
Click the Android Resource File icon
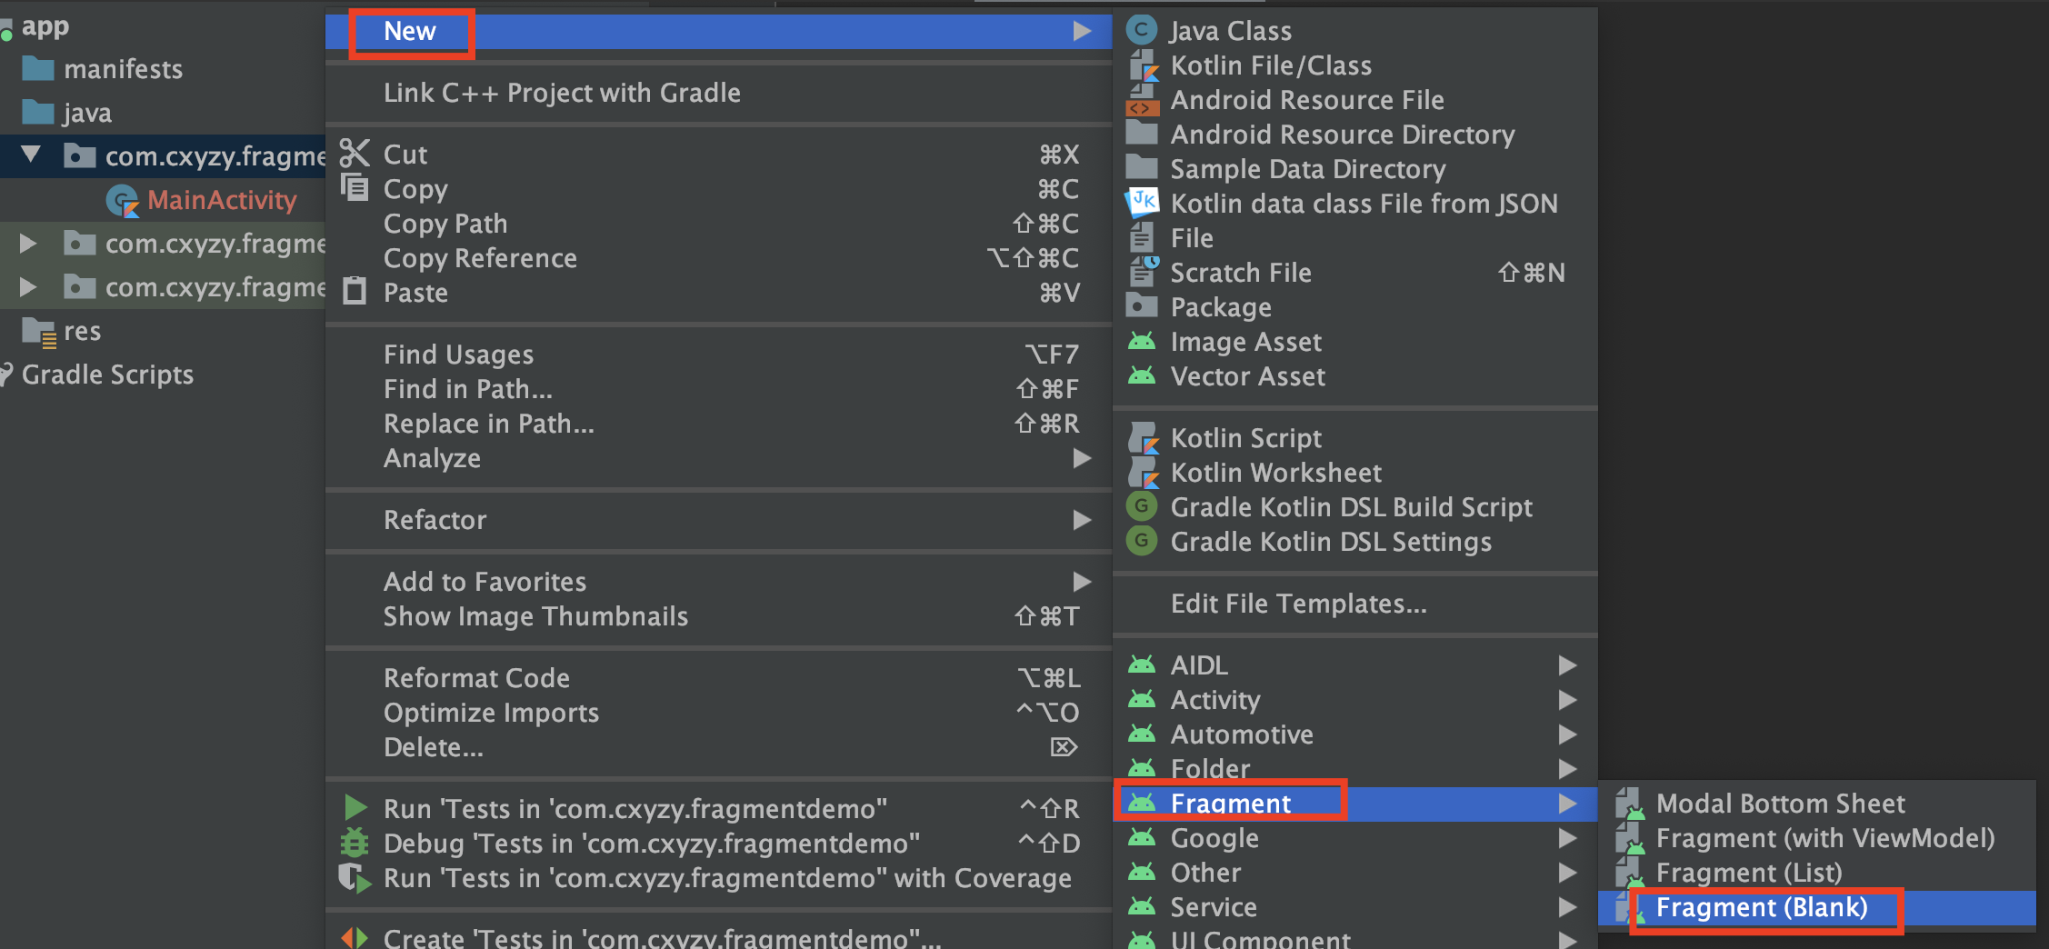point(1143,100)
